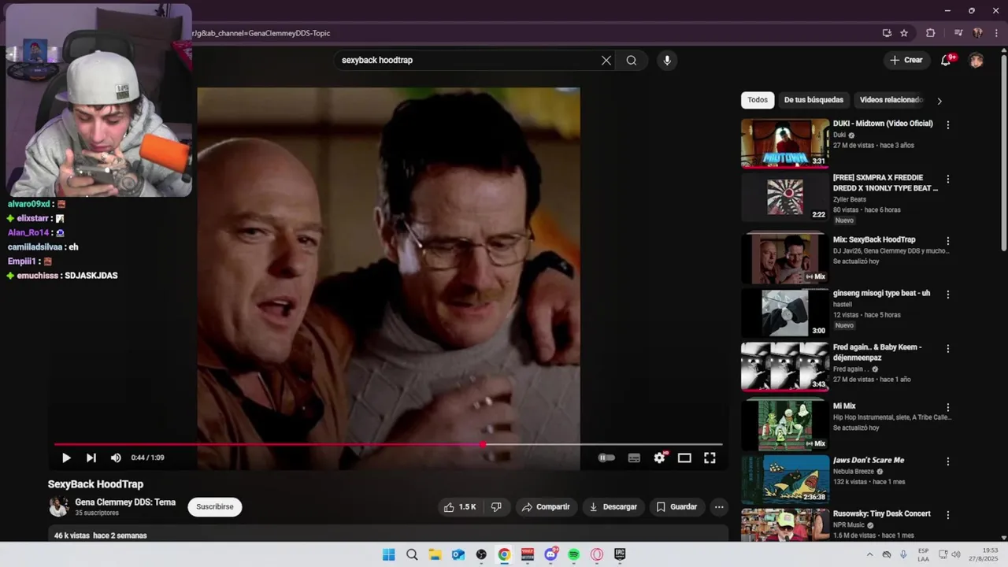Click the Descargar download button
1008x567 pixels.
(613, 507)
